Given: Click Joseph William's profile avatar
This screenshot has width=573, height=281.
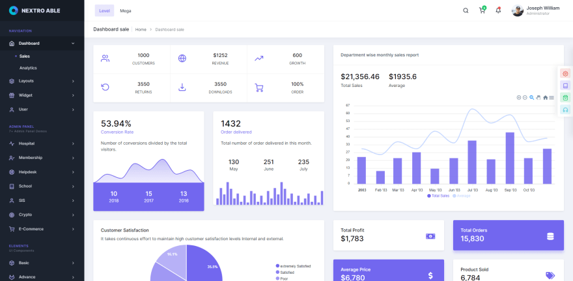Looking at the screenshot, I should click(518, 10).
